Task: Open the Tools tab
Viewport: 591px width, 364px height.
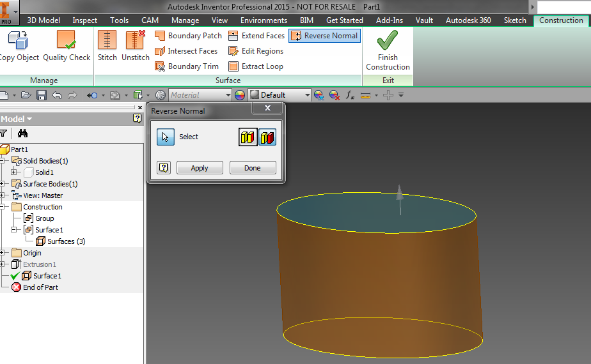Action: click(119, 20)
